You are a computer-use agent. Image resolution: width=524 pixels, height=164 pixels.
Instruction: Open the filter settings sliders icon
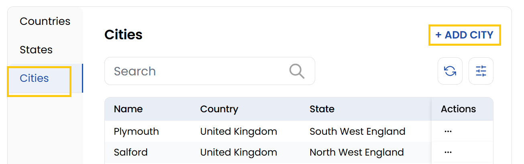click(x=481, y=71)
